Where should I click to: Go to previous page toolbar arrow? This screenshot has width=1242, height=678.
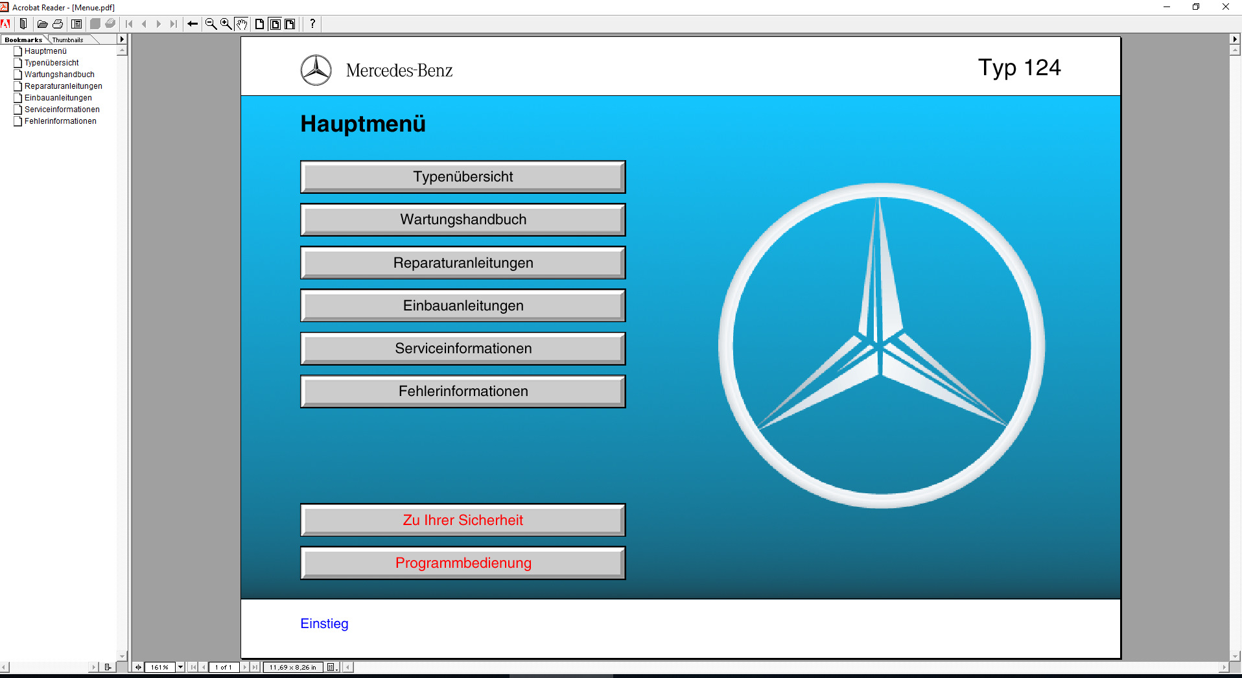pos(144,24)
